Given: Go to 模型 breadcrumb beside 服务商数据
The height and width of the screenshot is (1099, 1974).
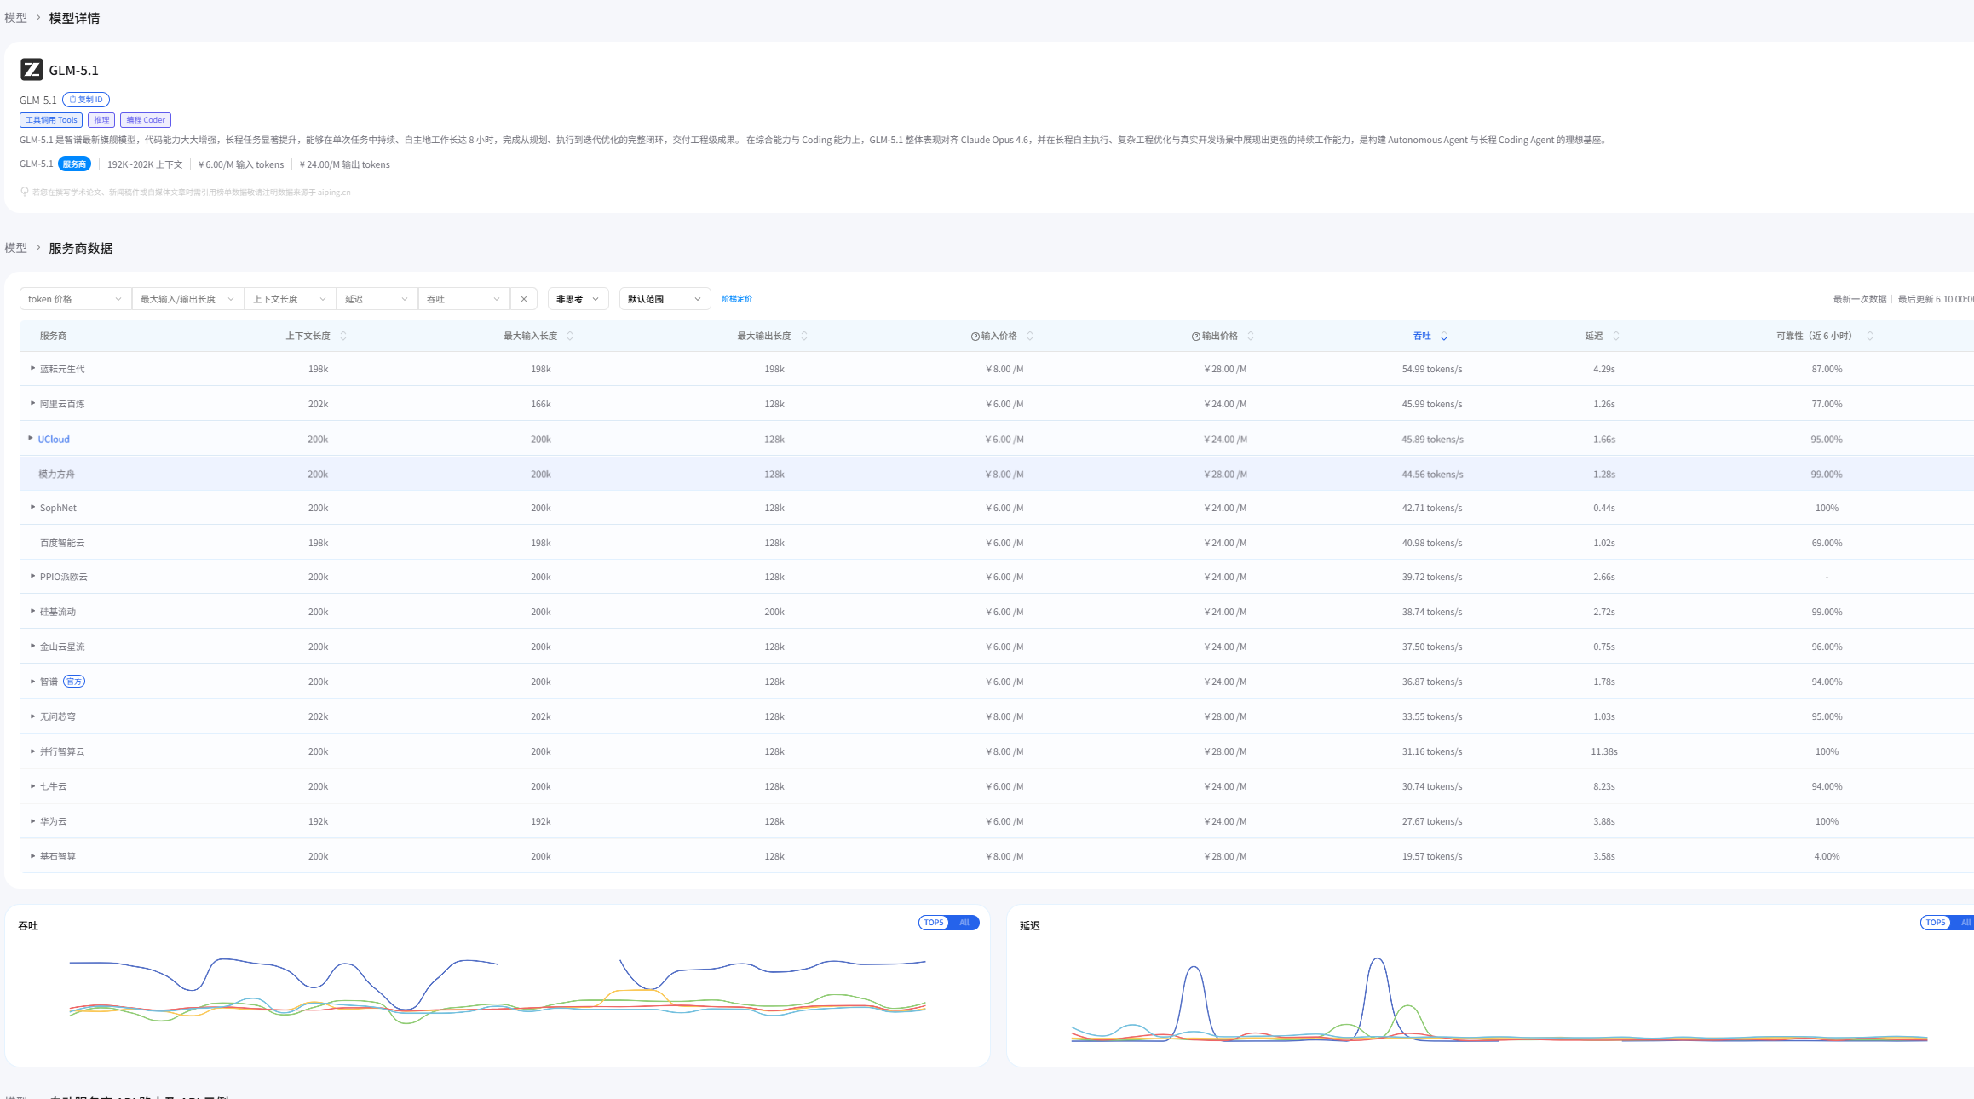Looking at the screenshot, I should pos(15,248).
